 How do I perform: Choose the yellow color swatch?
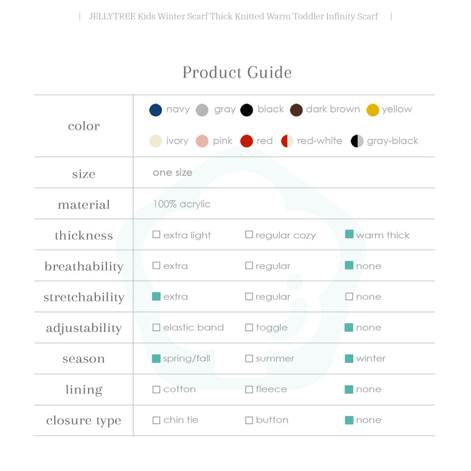click(373, 110)
